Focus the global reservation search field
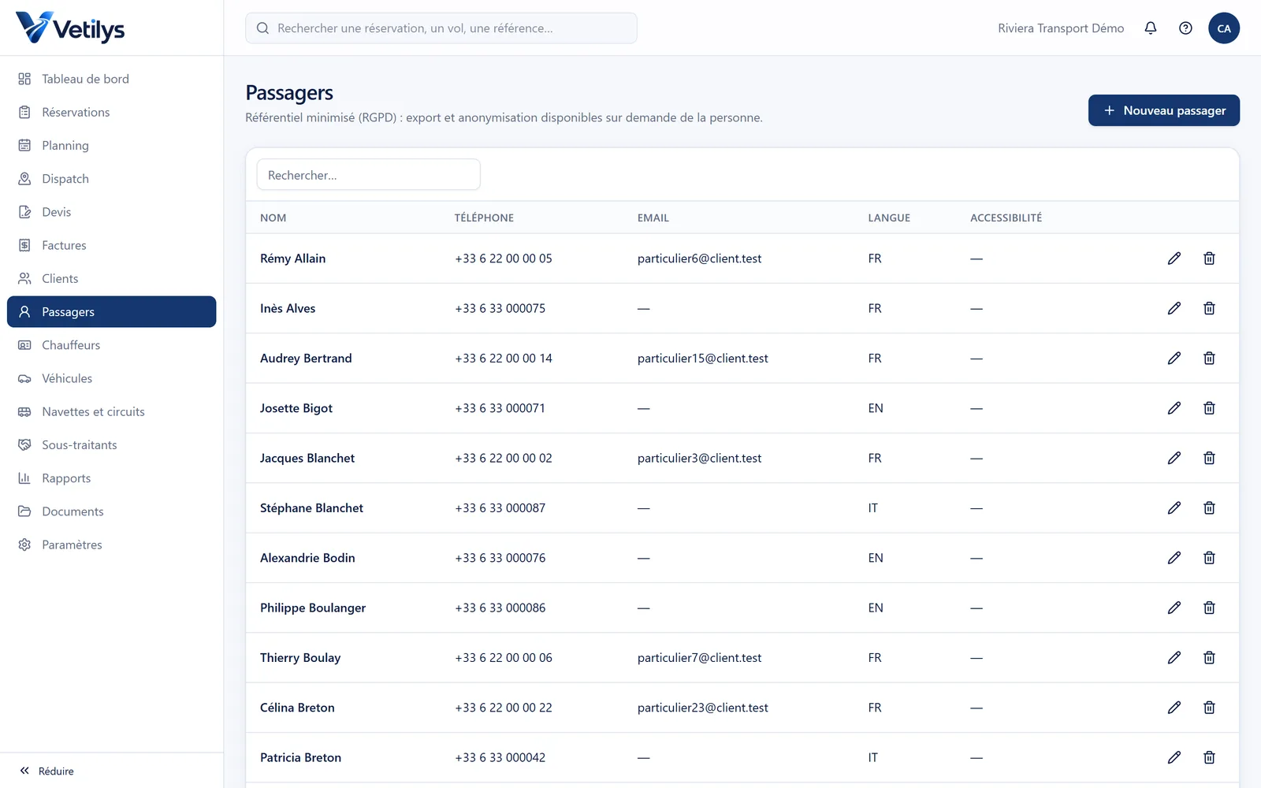 pos(441,28)
